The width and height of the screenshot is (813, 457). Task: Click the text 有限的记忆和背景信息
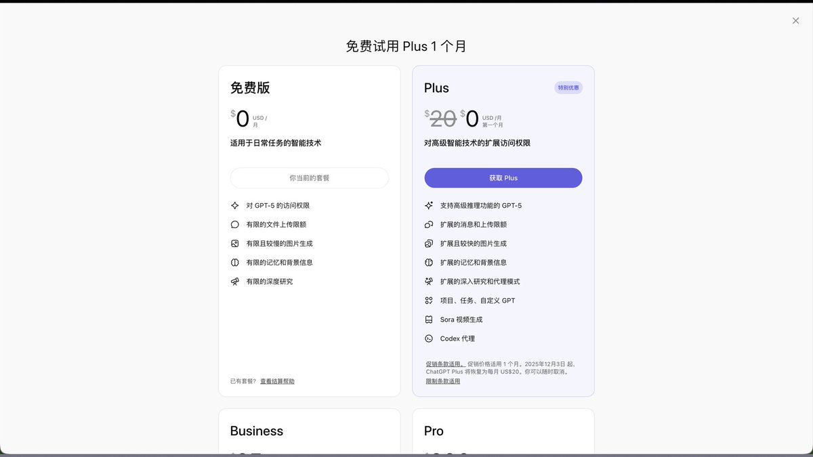[x=280, y=262]
